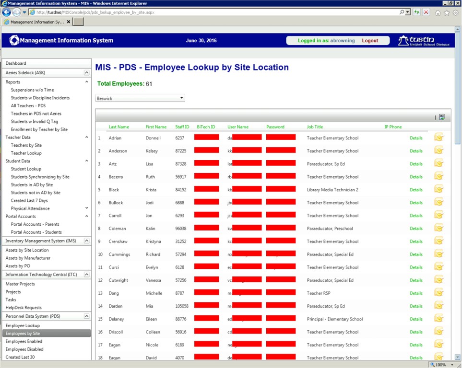462x368 pixels.
Task: Sort table by Last Name column
Action: click(x=119, y=127)
